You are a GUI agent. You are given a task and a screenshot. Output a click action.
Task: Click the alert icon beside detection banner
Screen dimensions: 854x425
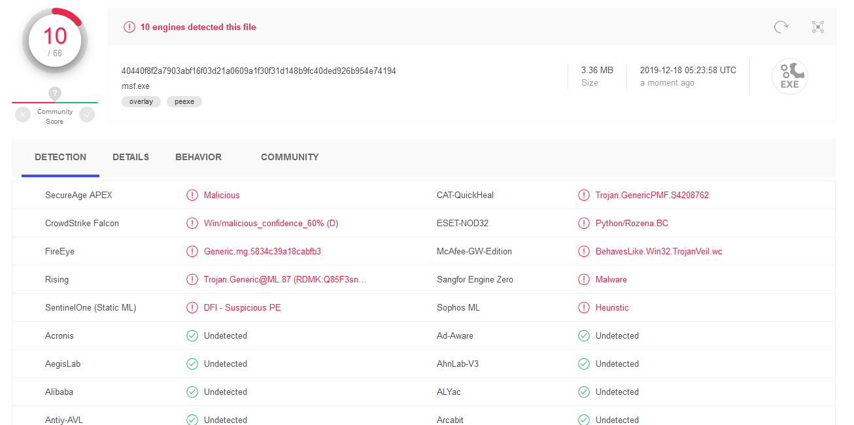(x=129, y=27)
